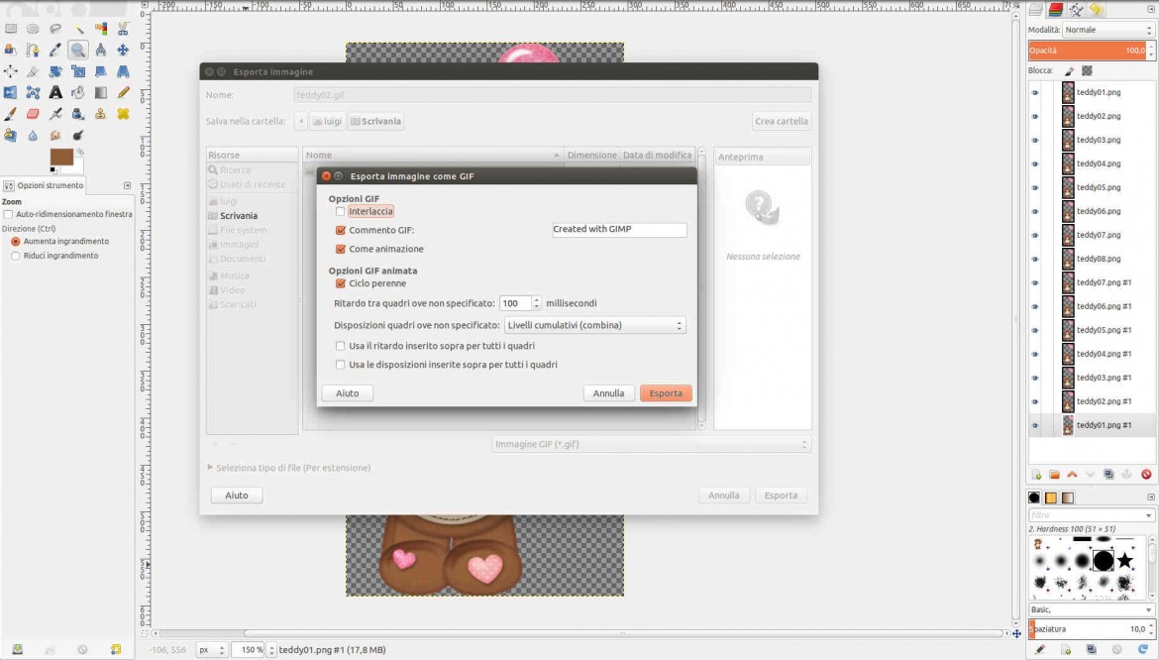Enable the Interlaccia checkbox

341,211
